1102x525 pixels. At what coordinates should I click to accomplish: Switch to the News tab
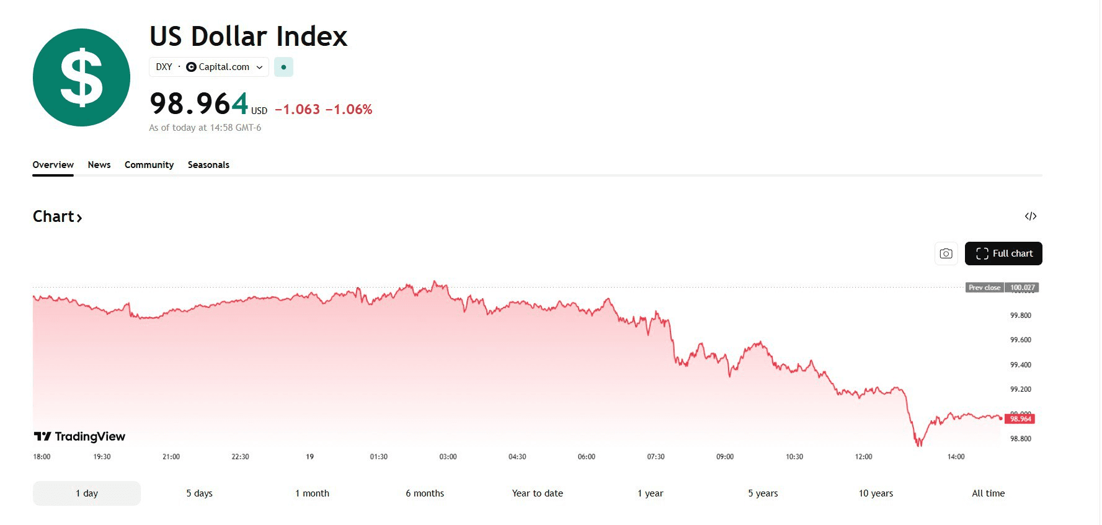pos(99,165)
